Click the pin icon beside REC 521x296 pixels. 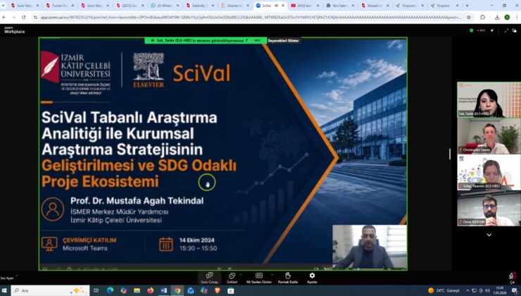492,30
